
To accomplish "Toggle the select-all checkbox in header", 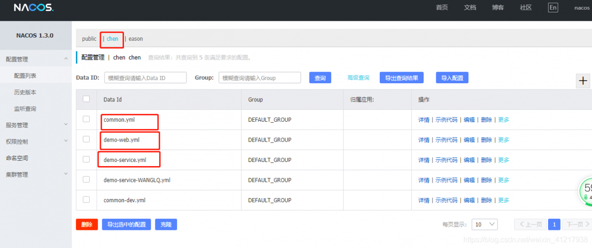I will pos(86,99).
